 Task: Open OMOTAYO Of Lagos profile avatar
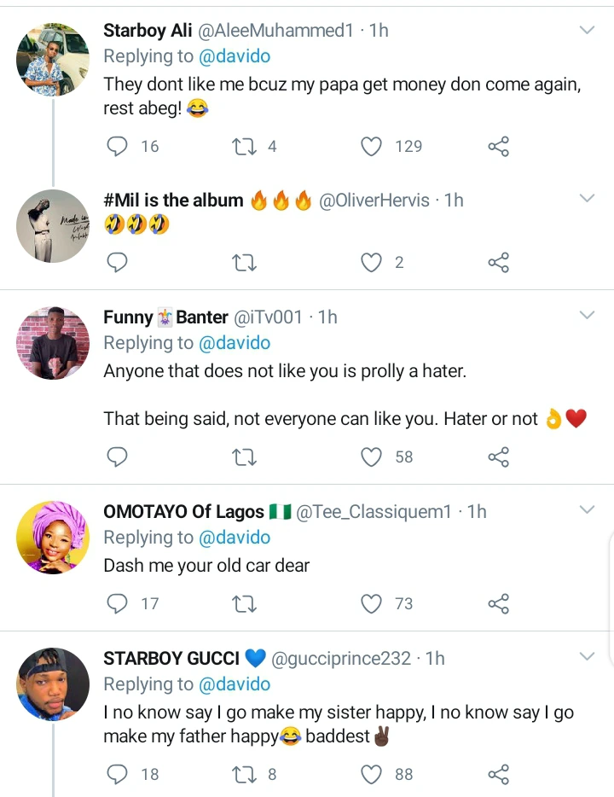[53, 538]
